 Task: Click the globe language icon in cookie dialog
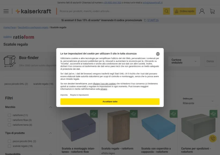point(158,54)
